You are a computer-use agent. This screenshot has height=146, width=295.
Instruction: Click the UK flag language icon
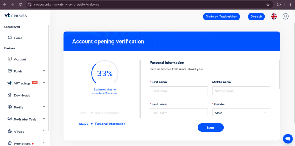(274, 16)
